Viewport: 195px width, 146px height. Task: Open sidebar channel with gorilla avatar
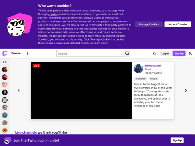click(x=5, y=100)
